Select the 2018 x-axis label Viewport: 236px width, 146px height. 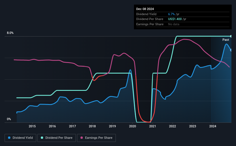tap(92, 126)
